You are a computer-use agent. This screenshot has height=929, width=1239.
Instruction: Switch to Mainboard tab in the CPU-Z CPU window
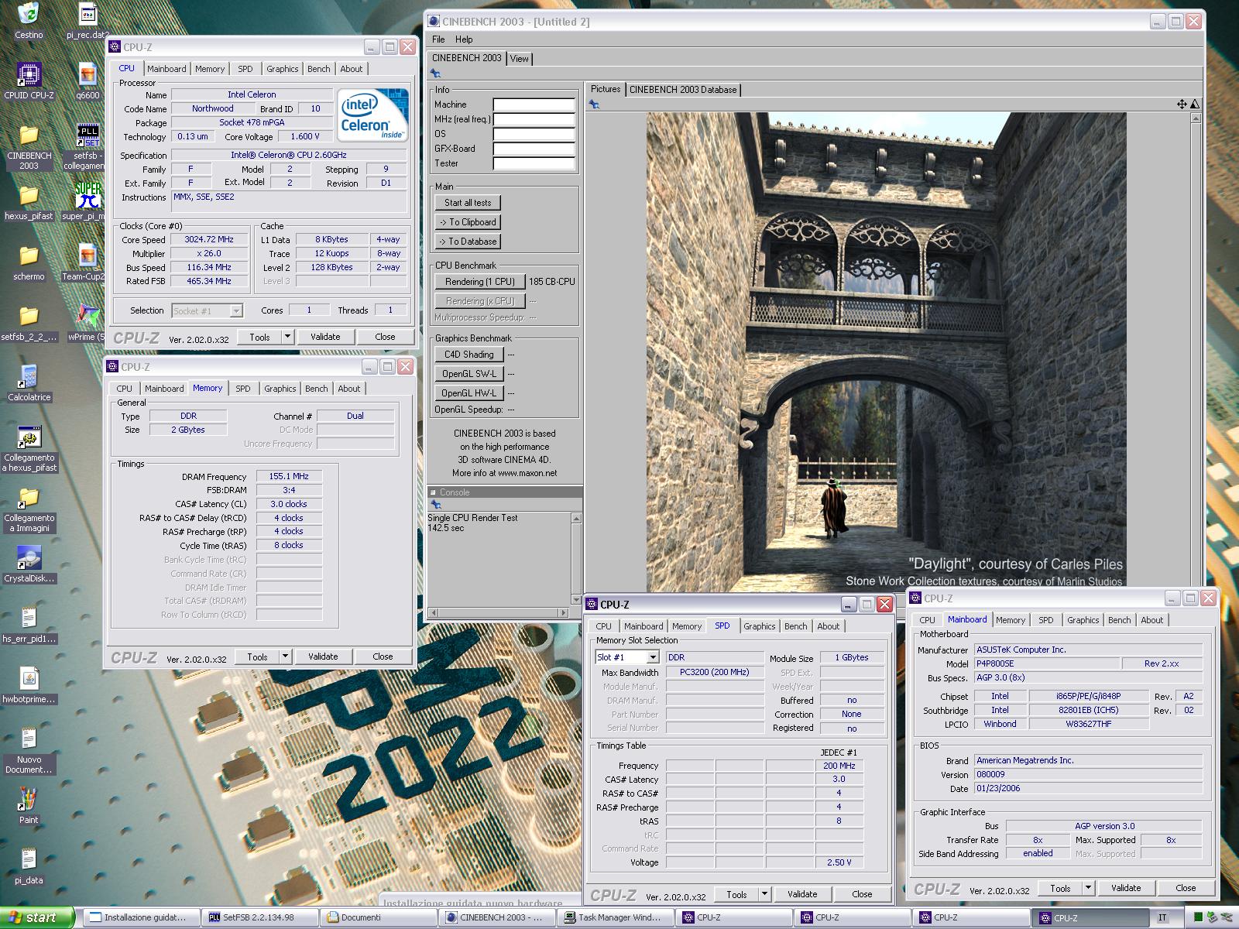point(166,69)
